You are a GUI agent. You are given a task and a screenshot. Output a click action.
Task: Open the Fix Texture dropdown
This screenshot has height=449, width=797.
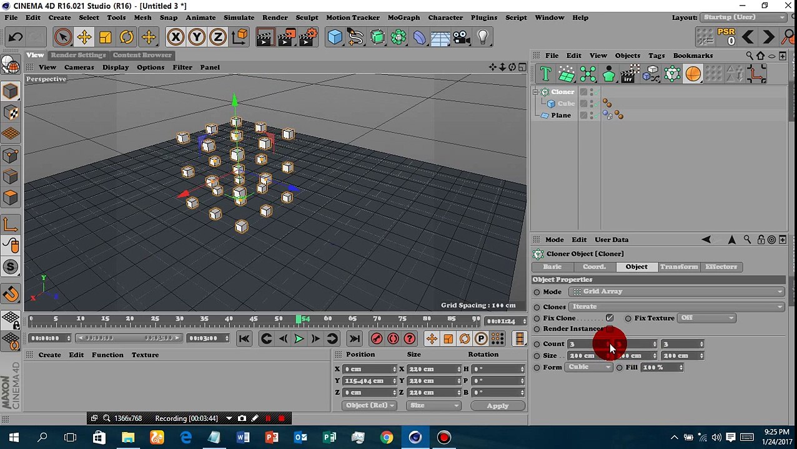[x=706, y=318]
